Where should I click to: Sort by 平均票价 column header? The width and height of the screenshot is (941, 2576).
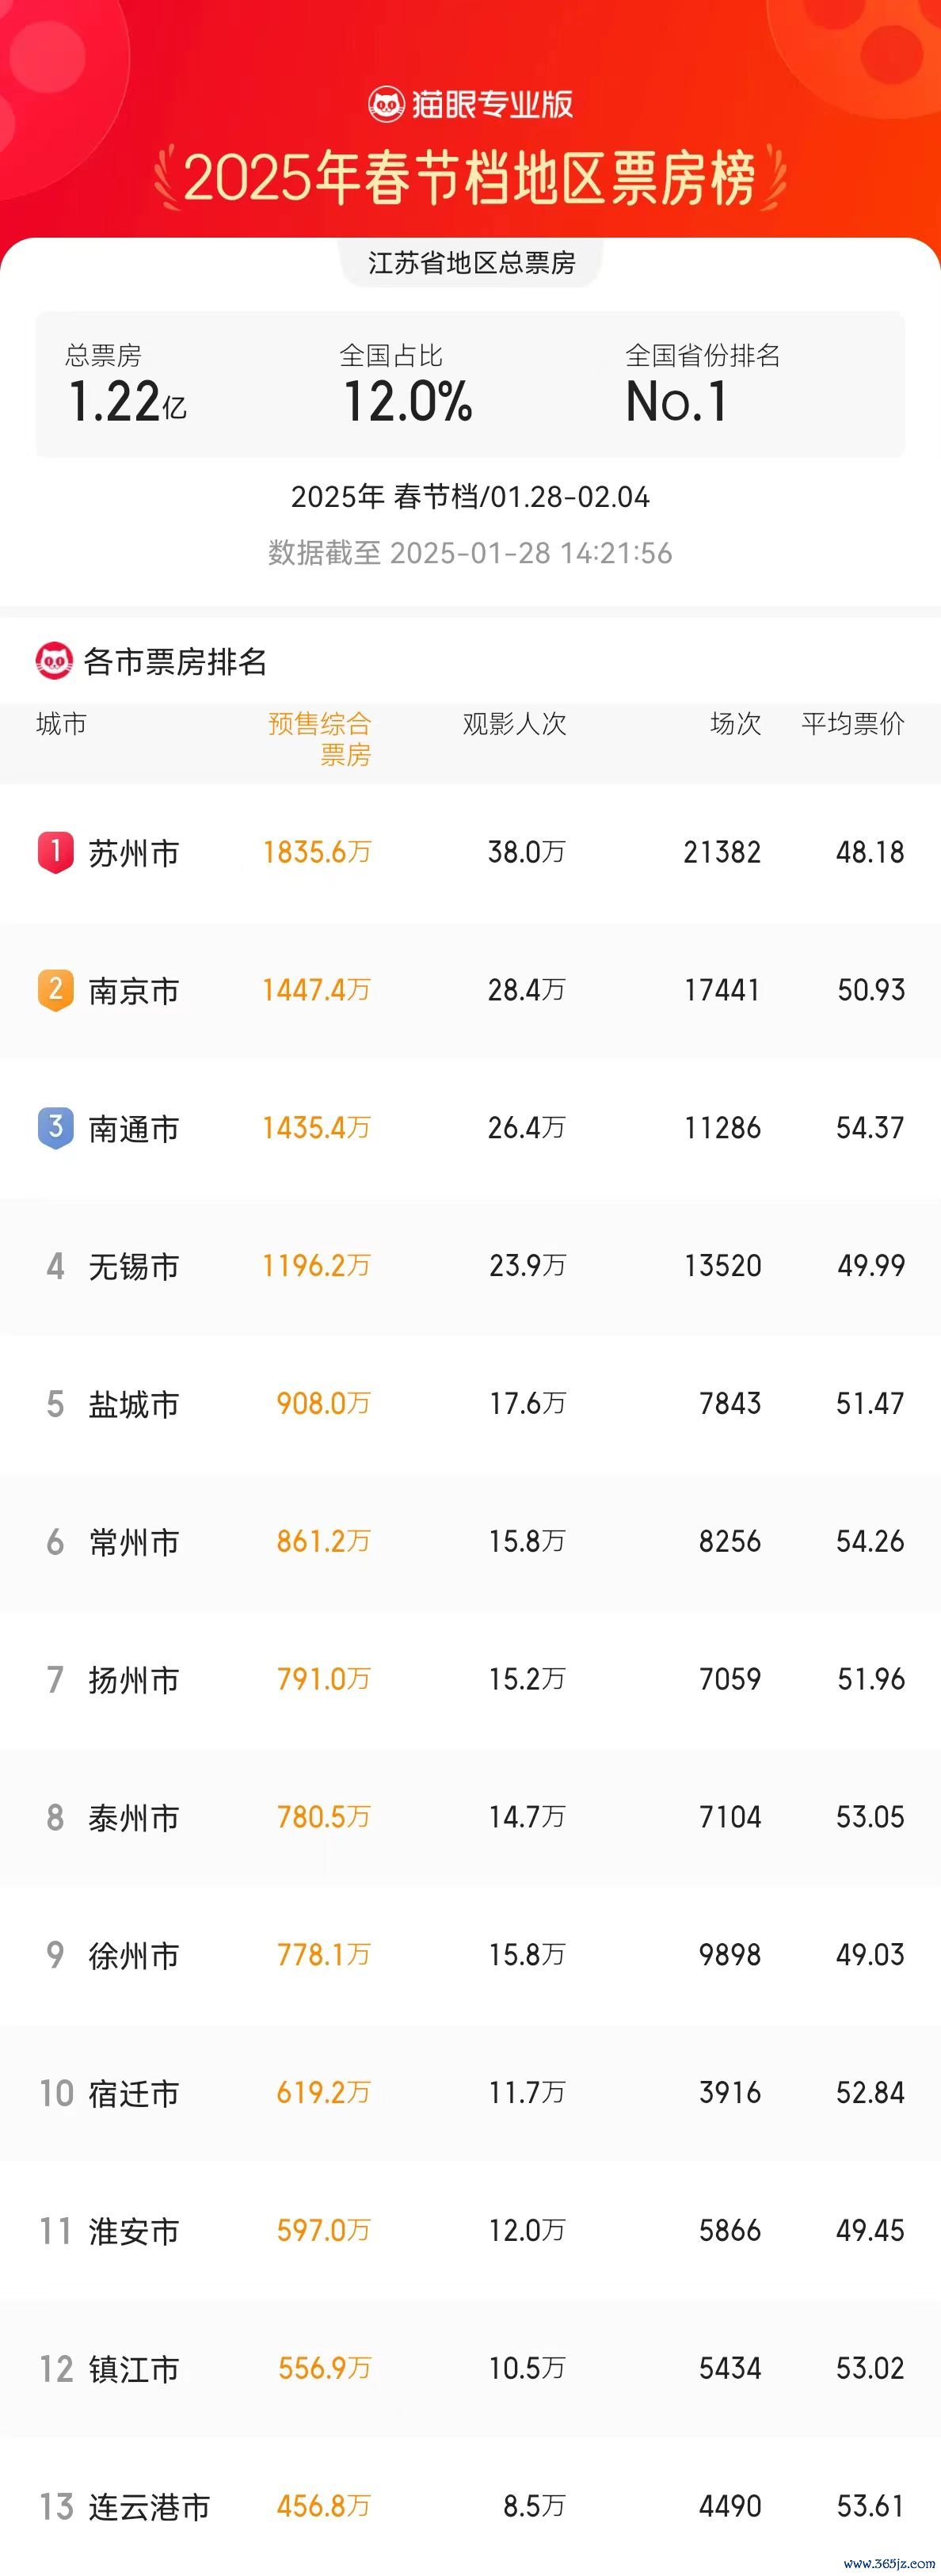[853, 724]
